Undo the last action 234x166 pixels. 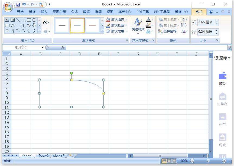coord(24,5)
